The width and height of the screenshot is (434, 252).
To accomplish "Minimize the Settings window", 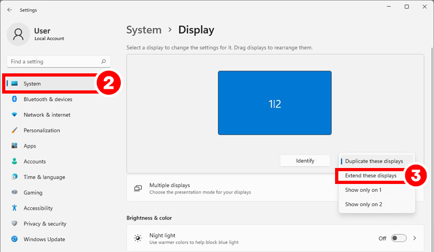I will coord(389,6).
